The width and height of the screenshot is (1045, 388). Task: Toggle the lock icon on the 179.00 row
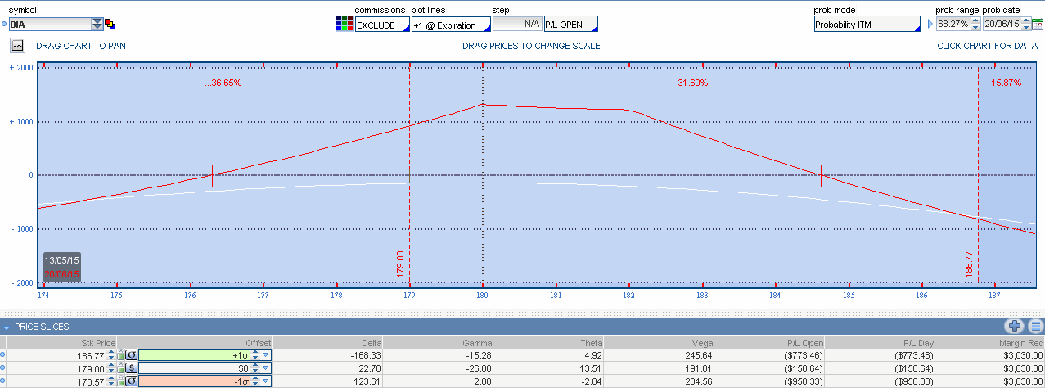[121, 368]
